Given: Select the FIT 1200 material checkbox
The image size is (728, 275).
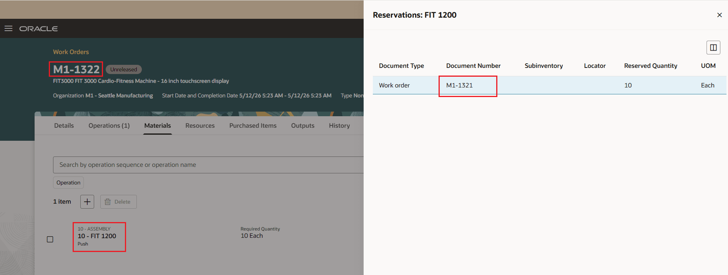Looking at the screenshot, I should [50, 239].
